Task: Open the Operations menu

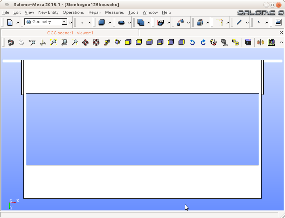Action: tap(73, 12)
